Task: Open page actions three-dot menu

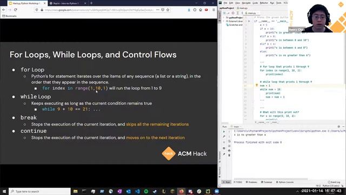Action: pyautogui.click(x=157, y=10)
